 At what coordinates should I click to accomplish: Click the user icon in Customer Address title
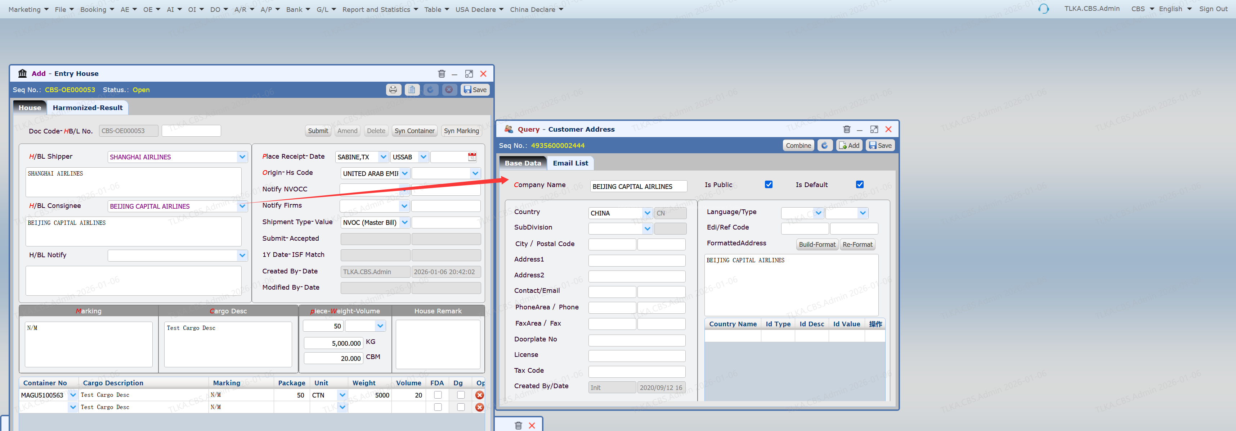509,129
